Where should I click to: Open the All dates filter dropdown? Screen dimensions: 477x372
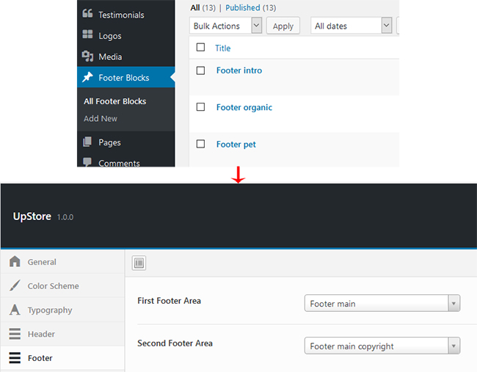click(x=351, y=26)
